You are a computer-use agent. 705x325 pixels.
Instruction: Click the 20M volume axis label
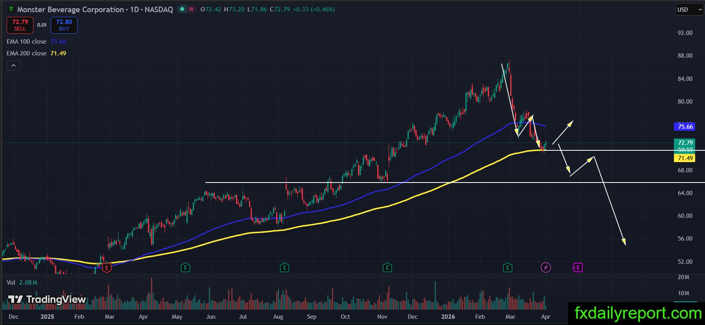(x=683, y=277)
